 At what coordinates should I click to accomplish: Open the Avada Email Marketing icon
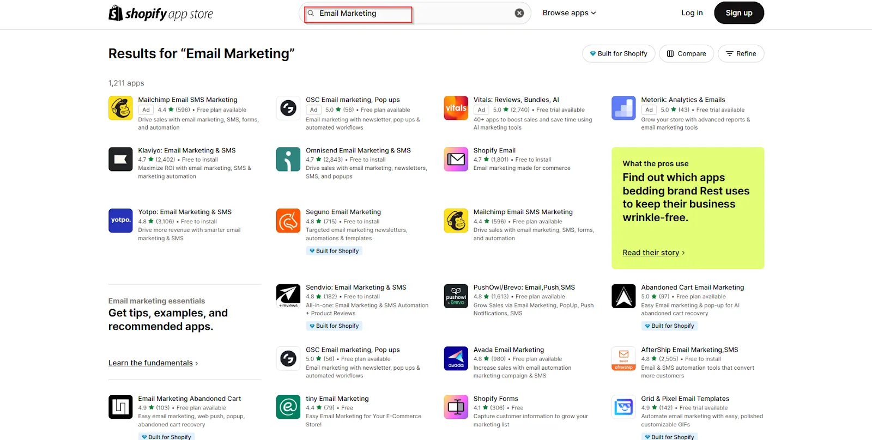pyautogui.click(x=456, y=358)
